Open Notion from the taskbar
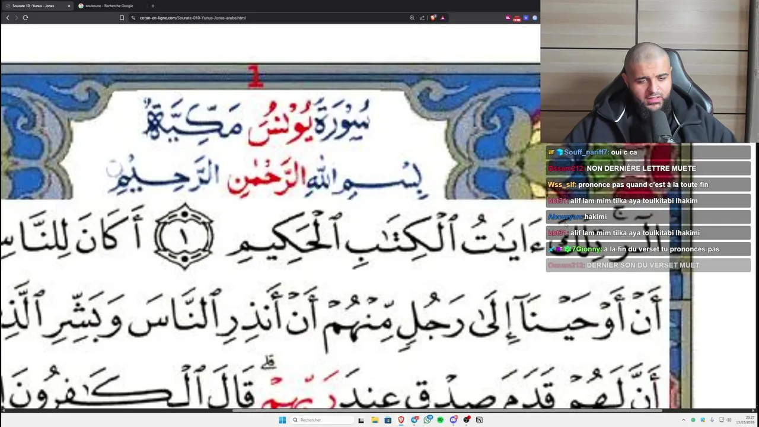The image size is (759, 427). click(x=479, y=420)
